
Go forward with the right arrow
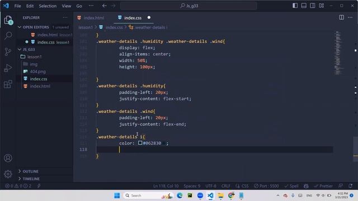point(114,6)
